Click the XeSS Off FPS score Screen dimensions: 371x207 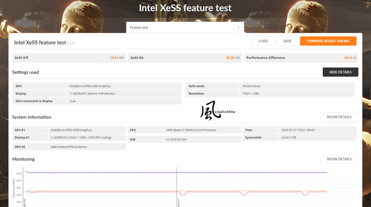pyautogui.click(x=117, y=58)
